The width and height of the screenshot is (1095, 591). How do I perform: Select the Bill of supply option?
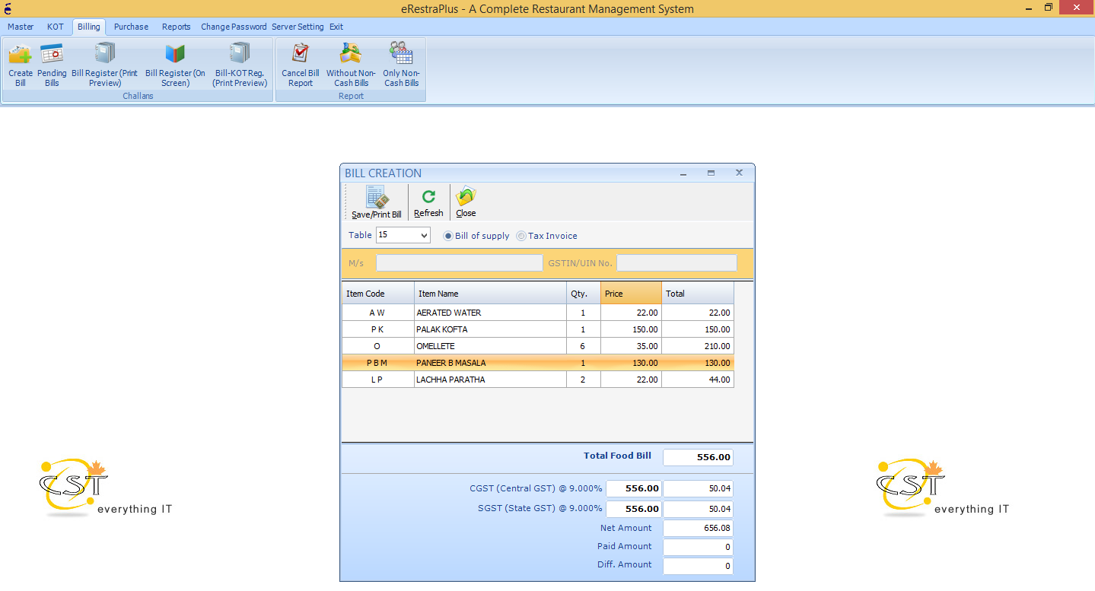coord(476,236)
